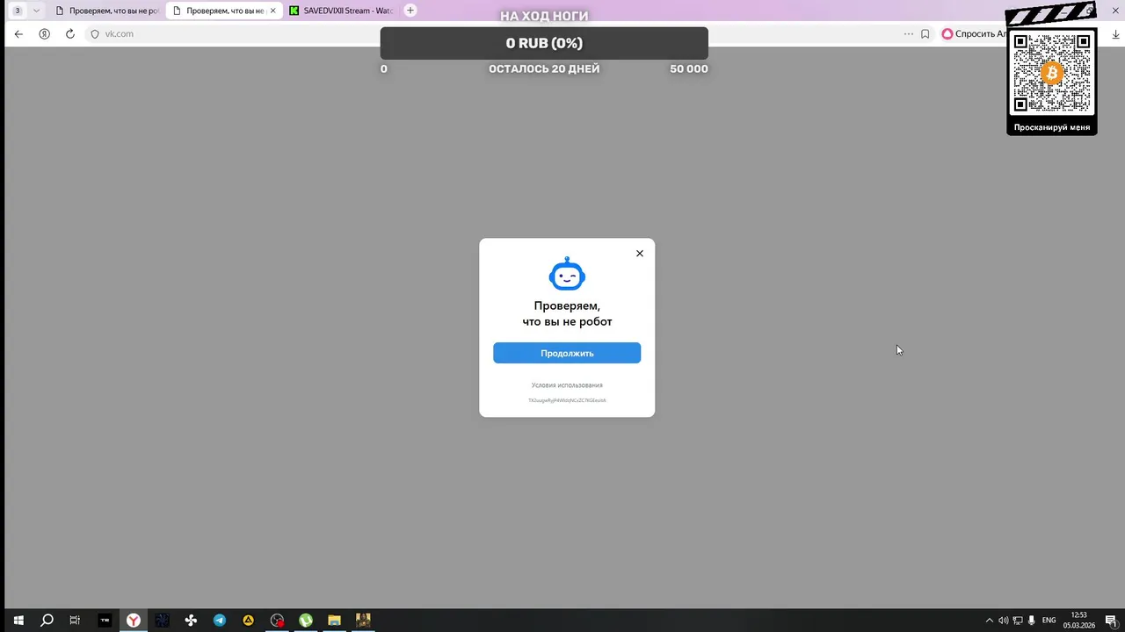Open network status icon in tray

(x=1017, y=621)
